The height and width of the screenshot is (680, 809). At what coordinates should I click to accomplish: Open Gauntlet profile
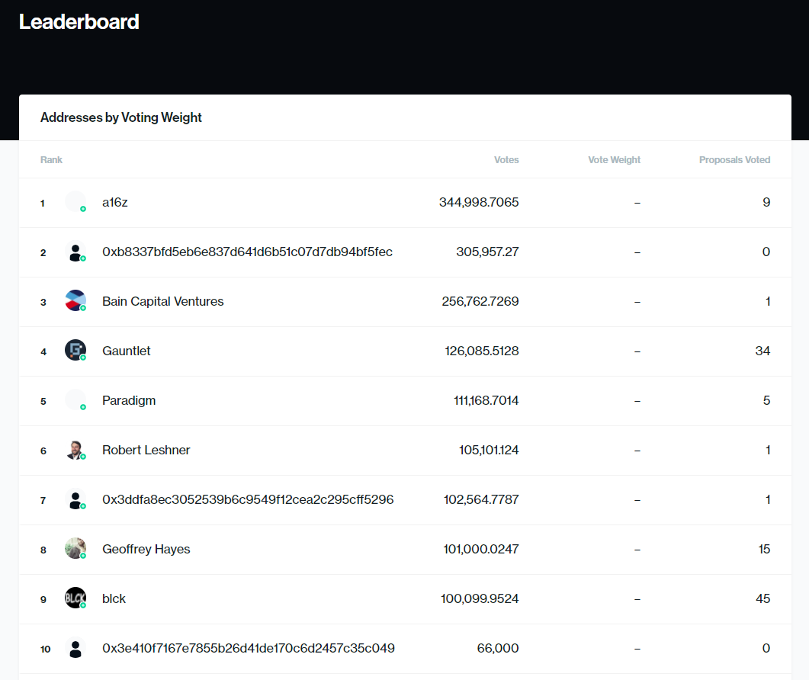(x=127, y=351)
